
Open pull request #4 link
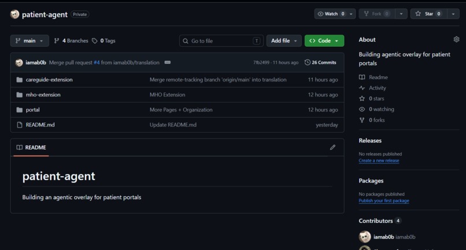coord(97,62)
